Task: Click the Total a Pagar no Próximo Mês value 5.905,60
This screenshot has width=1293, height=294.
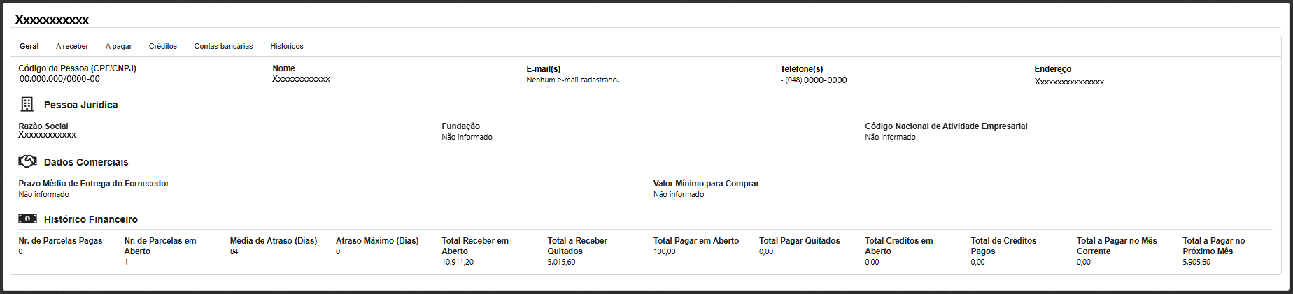Action: 1196,262
